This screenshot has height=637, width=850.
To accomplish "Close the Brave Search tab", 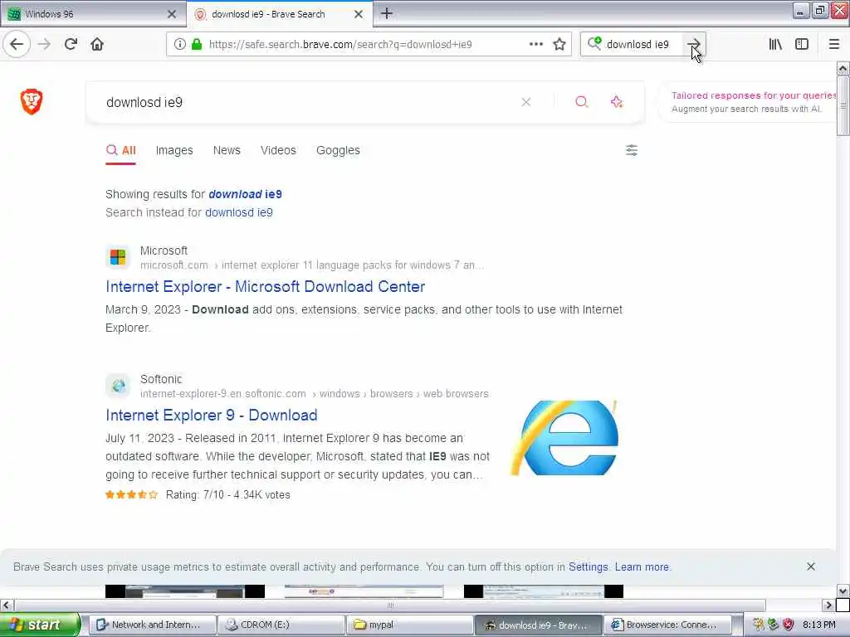I will point(359,14).
